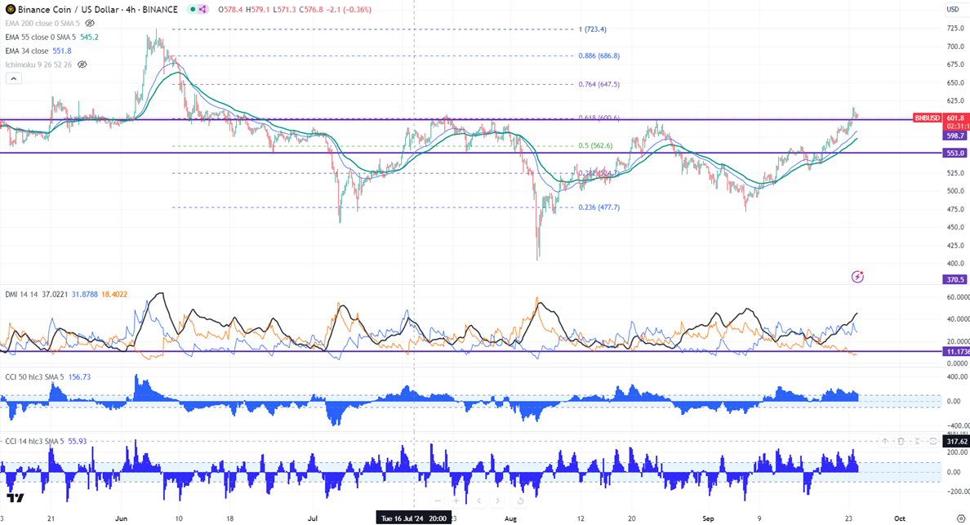Screen dimensions: 970x525
Task: Click the Fibonacci 0.764 (647.5) level label
Action: pos(598,84)
